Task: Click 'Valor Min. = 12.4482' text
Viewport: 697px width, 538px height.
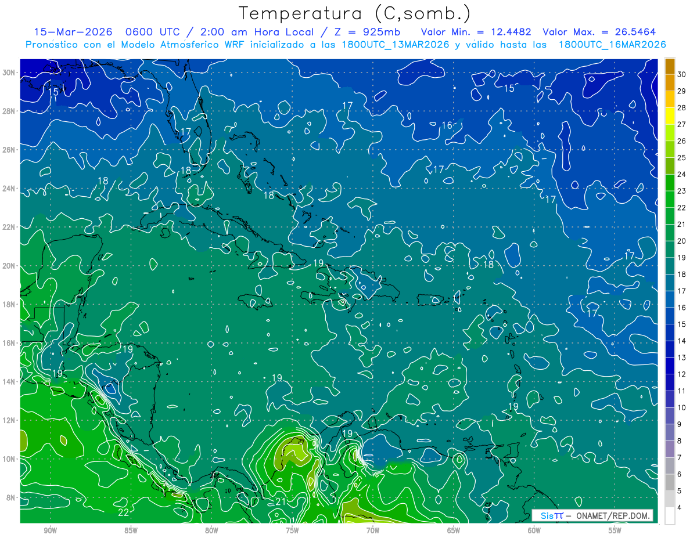Action: [476, 32]
